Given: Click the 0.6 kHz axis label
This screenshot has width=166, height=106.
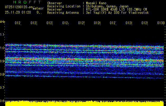Looking at the screenshot, I should click(3, 101).
